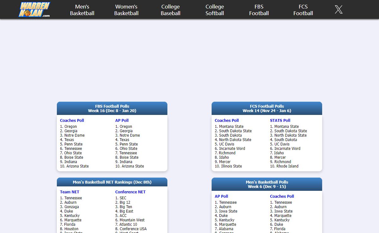Click Men's Basketball Polls Week 6 header

267,184
